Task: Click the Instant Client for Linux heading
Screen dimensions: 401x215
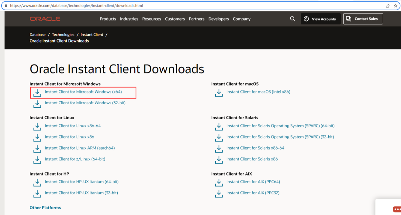Action: click(x=52, y=118)
